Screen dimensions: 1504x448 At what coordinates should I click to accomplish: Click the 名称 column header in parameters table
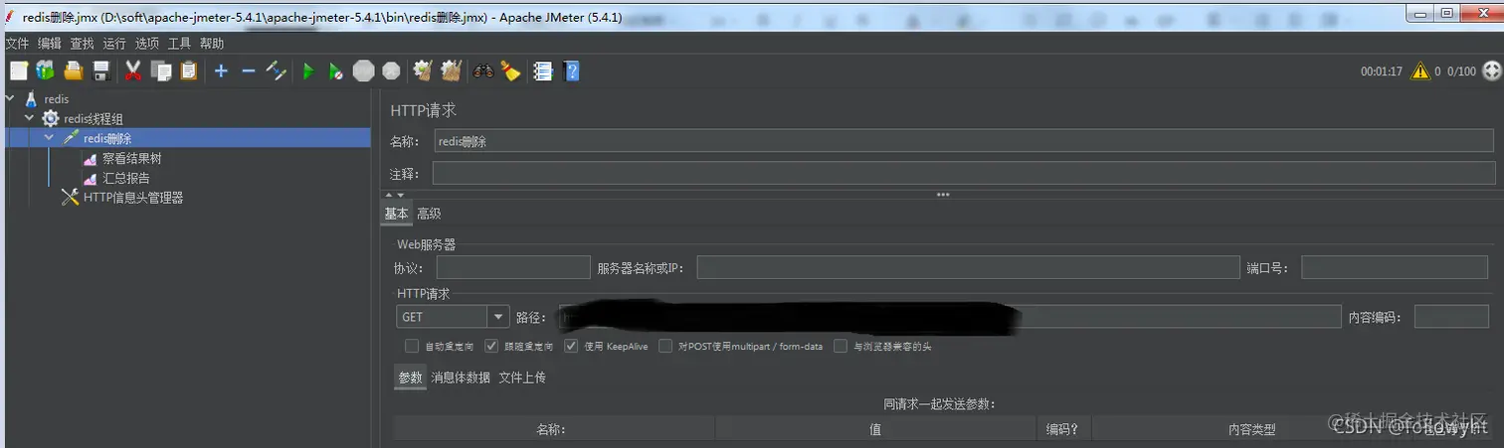pyautogui.click(x=554, y=430)
